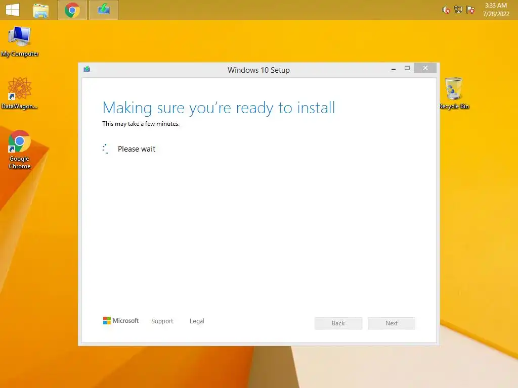Select Windows 10 Setup taskbar icon

point(104,10)
